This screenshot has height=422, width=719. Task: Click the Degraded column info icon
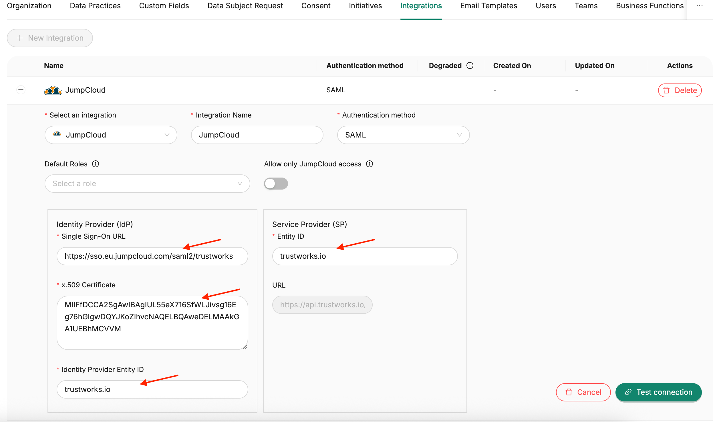pyautogui.click(x=470, y=66)
